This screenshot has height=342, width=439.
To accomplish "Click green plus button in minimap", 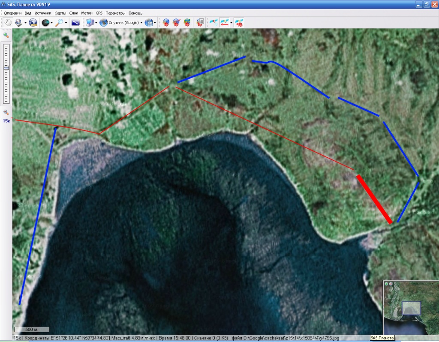I will [386, 284].
